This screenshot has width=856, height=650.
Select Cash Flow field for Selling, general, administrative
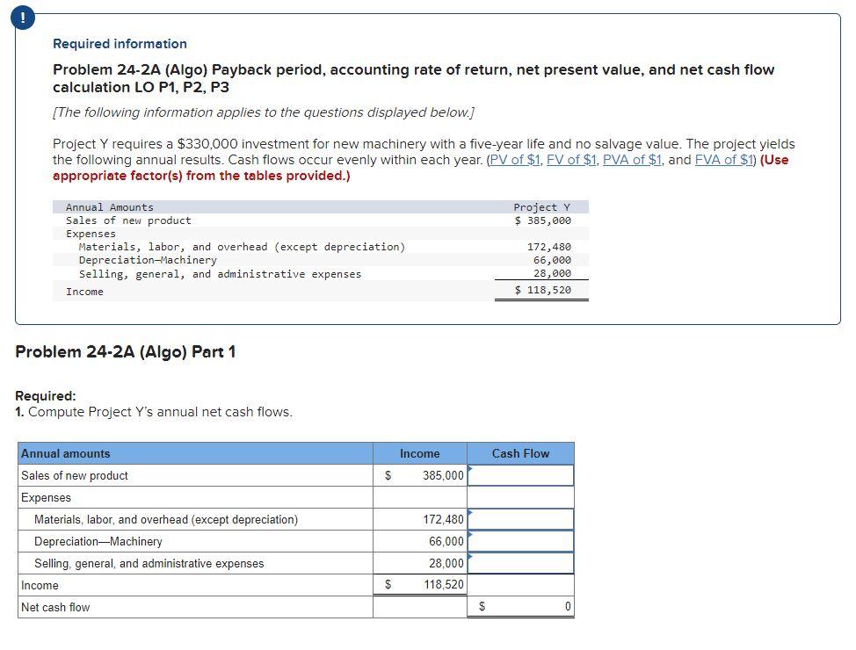point(520,563)
